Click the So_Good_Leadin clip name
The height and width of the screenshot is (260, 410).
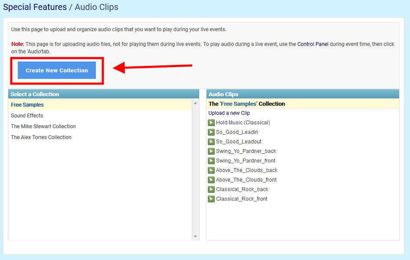pos(237,132)
